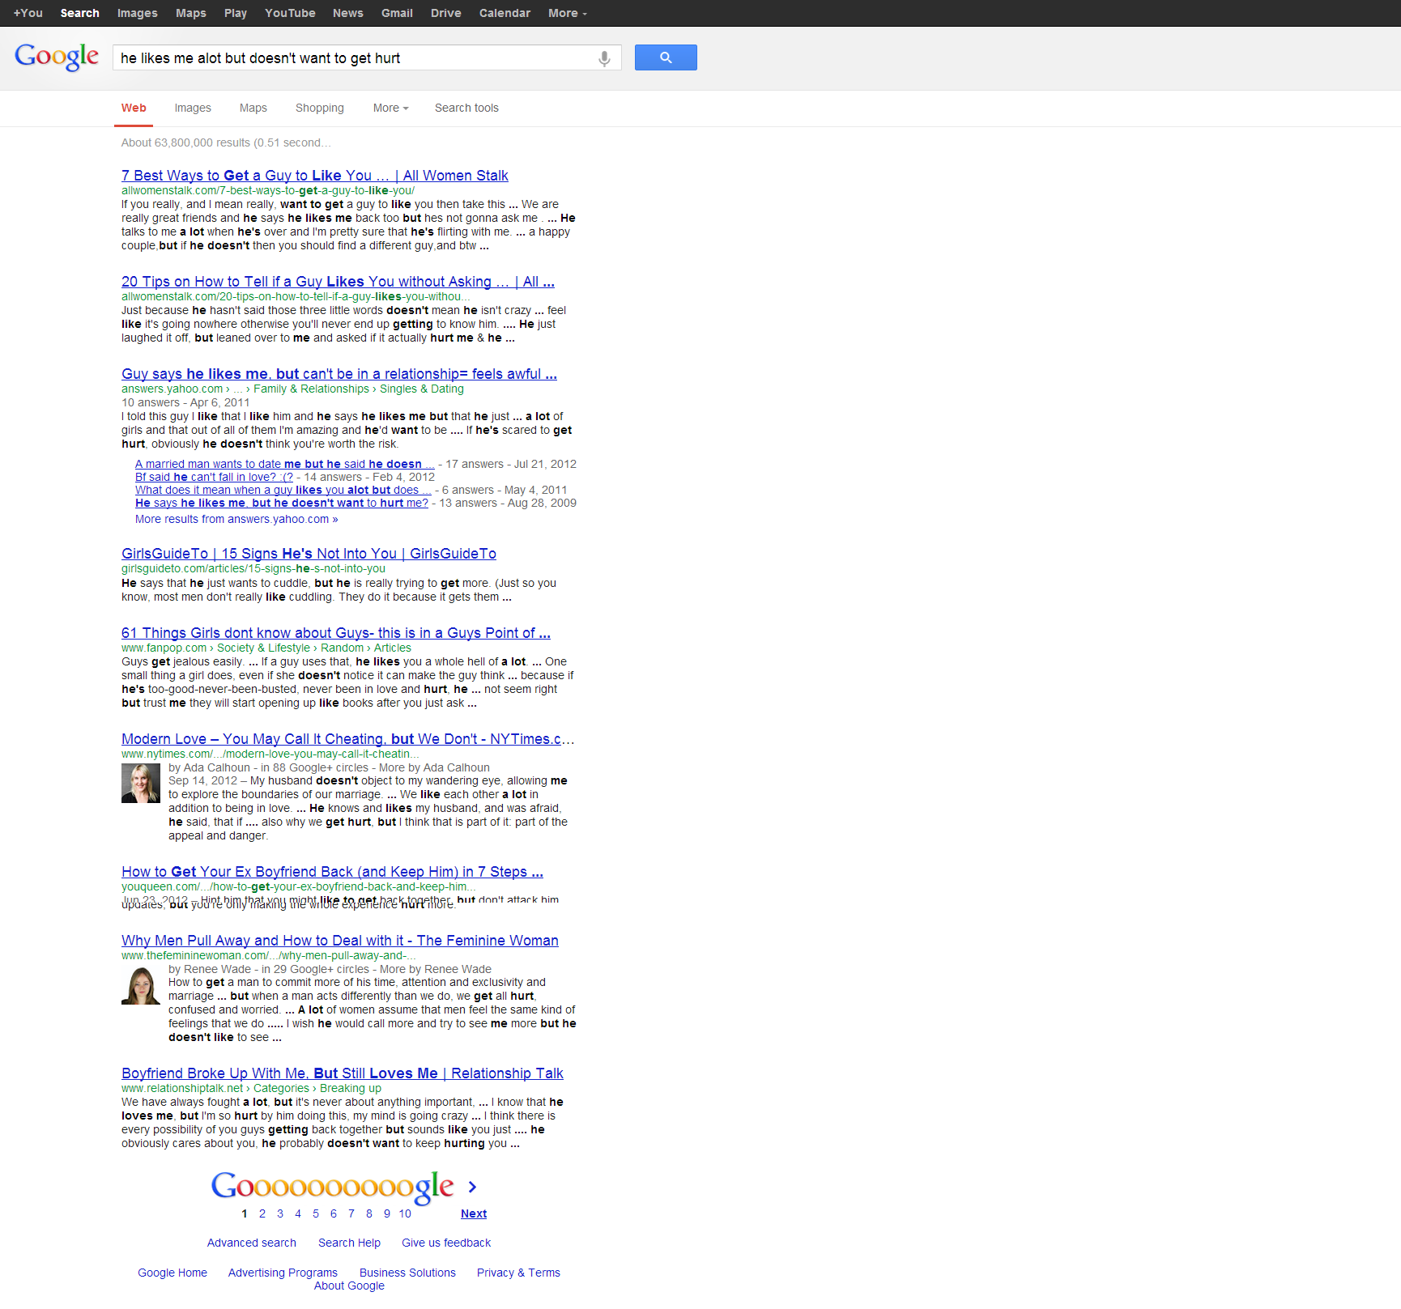
Task: Open Advanced search
Action: point(252,1243)
